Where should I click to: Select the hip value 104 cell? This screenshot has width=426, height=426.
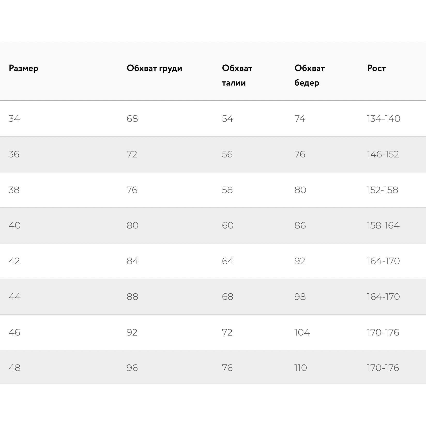coord(302,332)
